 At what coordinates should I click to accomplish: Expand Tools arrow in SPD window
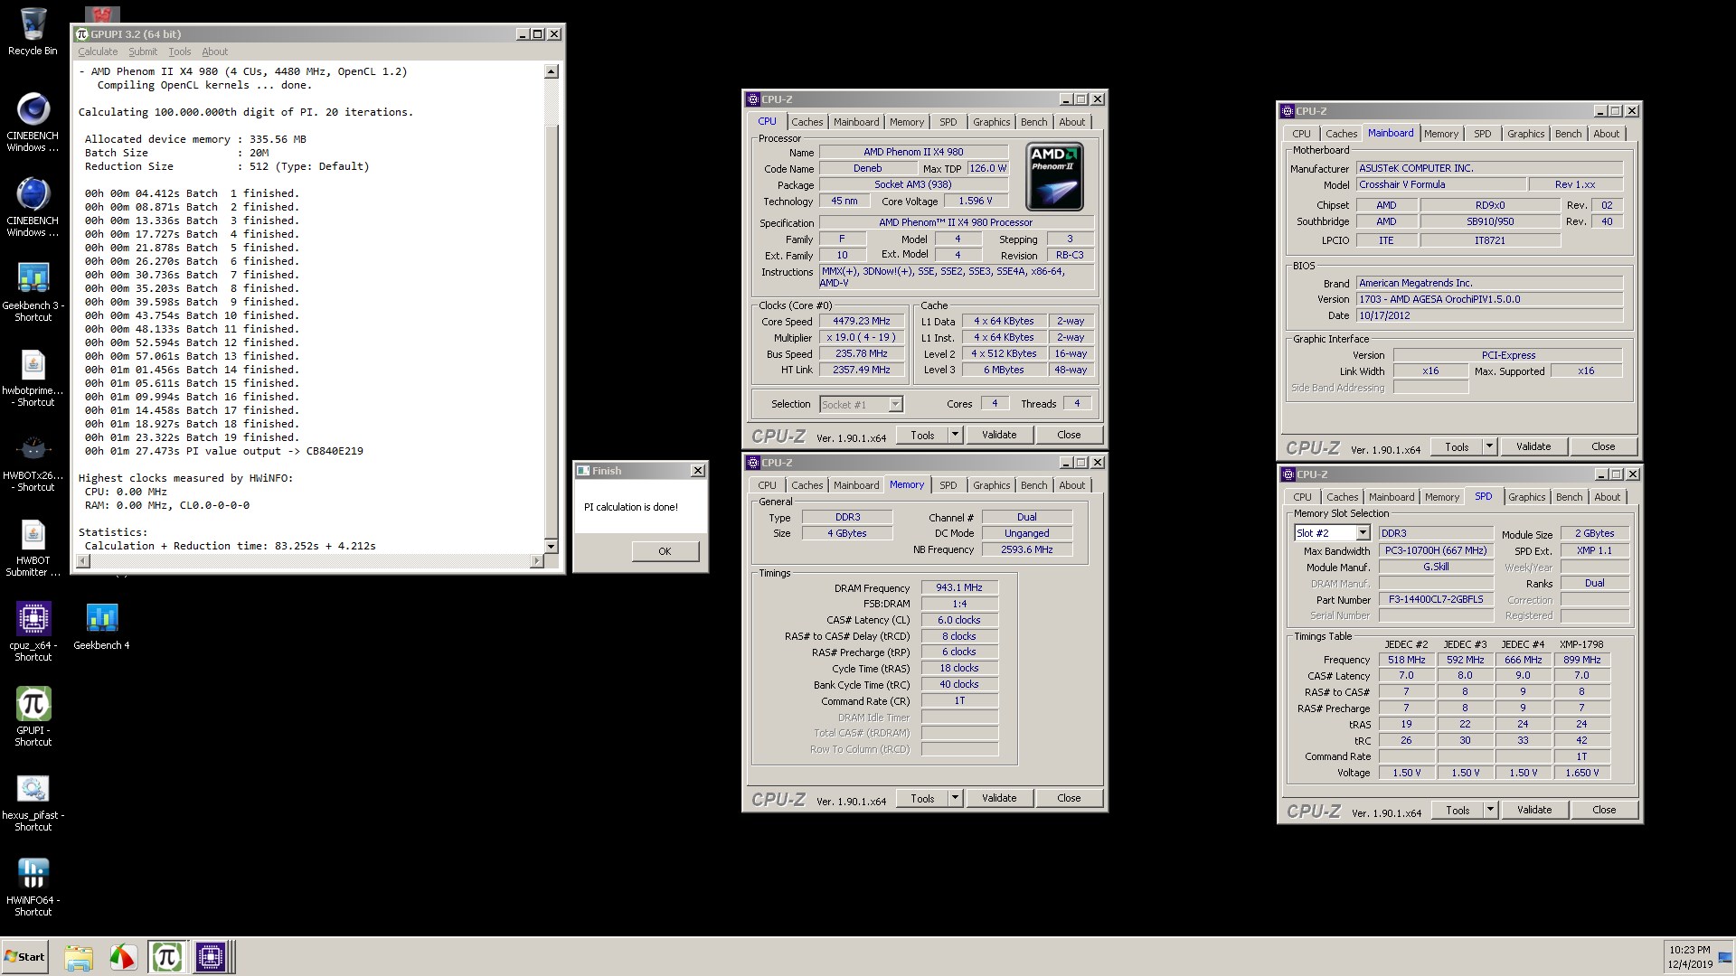point(1490,810)
